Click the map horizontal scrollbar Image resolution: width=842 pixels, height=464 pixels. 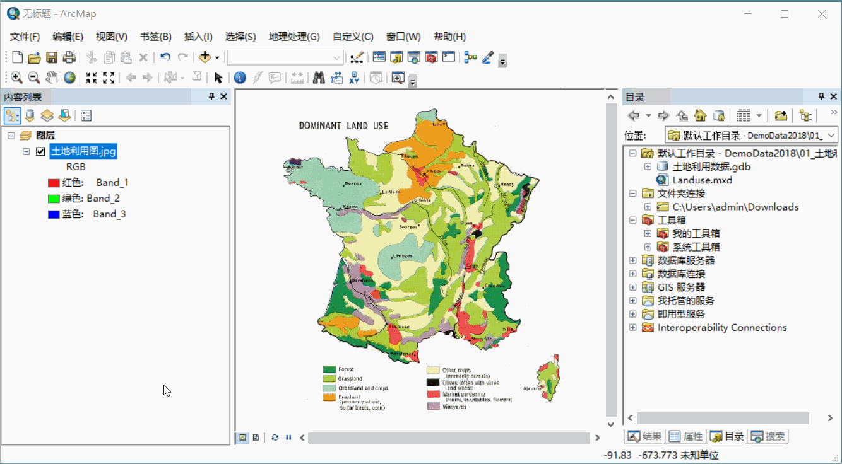click(x=449, y=437)
